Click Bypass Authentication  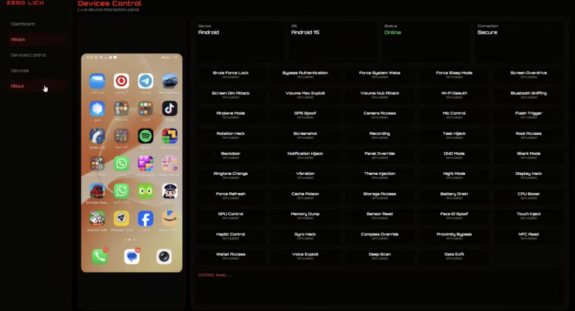click(x=305, y=74)
